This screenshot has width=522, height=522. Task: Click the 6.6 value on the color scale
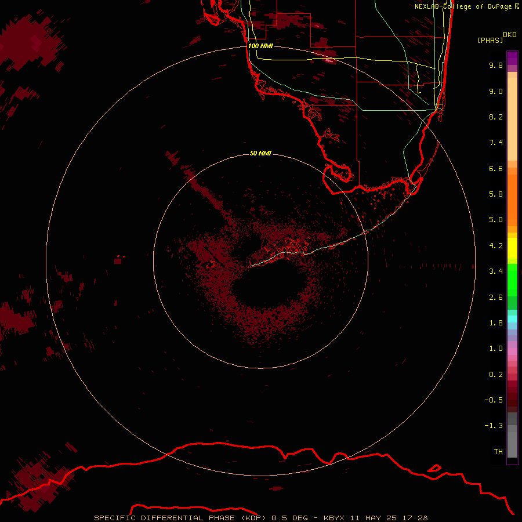[496, 168]
